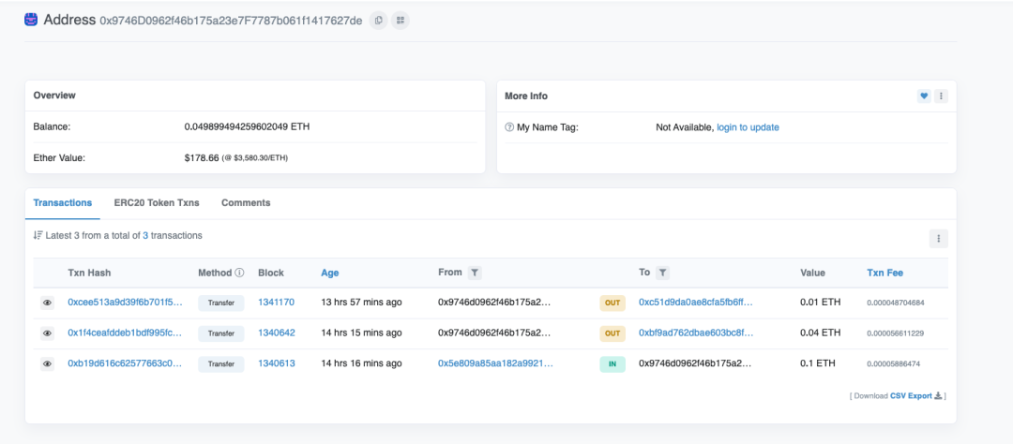The image size is (1013, 444).
Task: Toggle eye icon for transaction 0x1f4ceafddeb1
Action: [x=47, y=333]
